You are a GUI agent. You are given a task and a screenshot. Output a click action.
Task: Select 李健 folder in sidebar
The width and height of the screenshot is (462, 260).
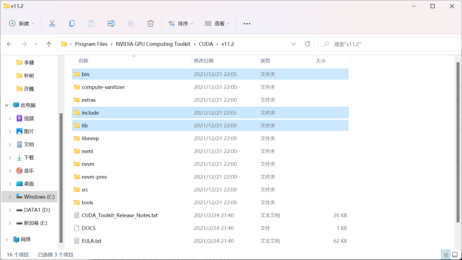[x=29, y=62]
